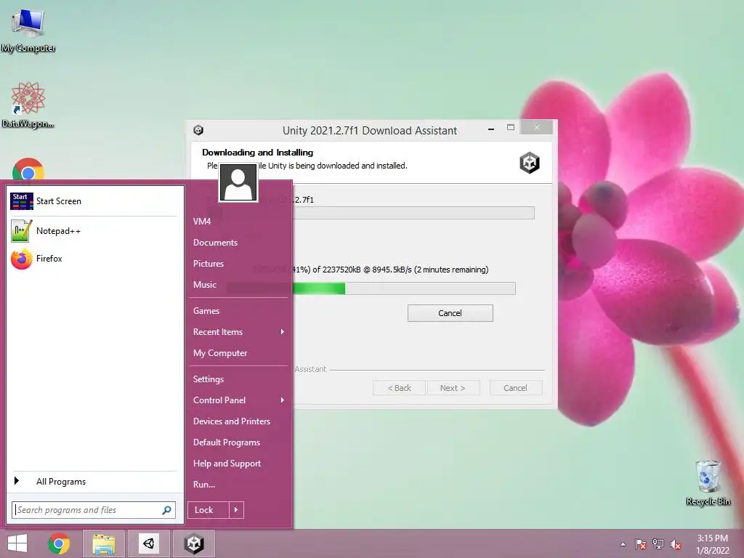Launch Notepad++ from Start menu

click(94, 231)
